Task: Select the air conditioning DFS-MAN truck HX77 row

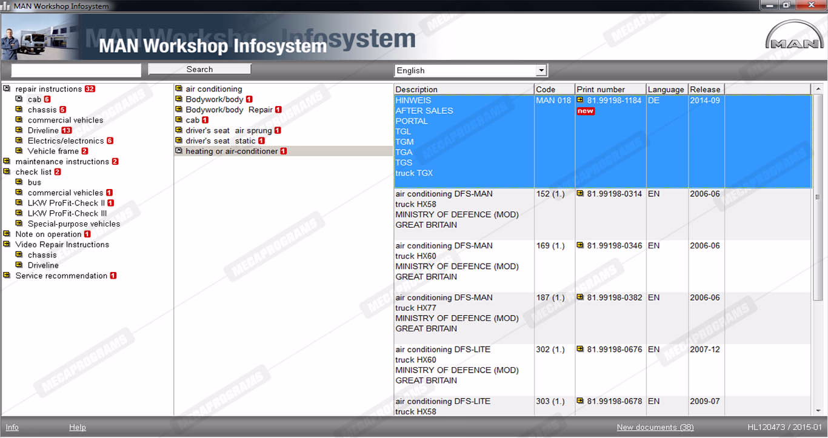Action: coord(603,317)
